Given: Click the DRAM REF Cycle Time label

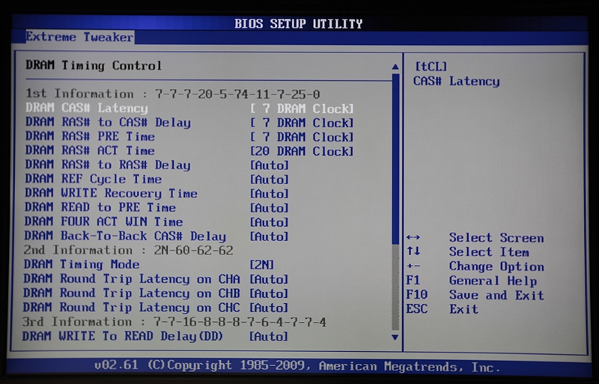Looking at the screenshot, I should 94,179.
